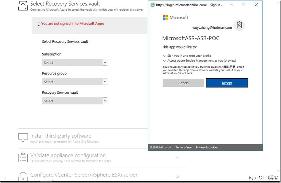The image size is (281, 183).
Task: Click 'This app would like to:' text
Action: pos(179,47)
